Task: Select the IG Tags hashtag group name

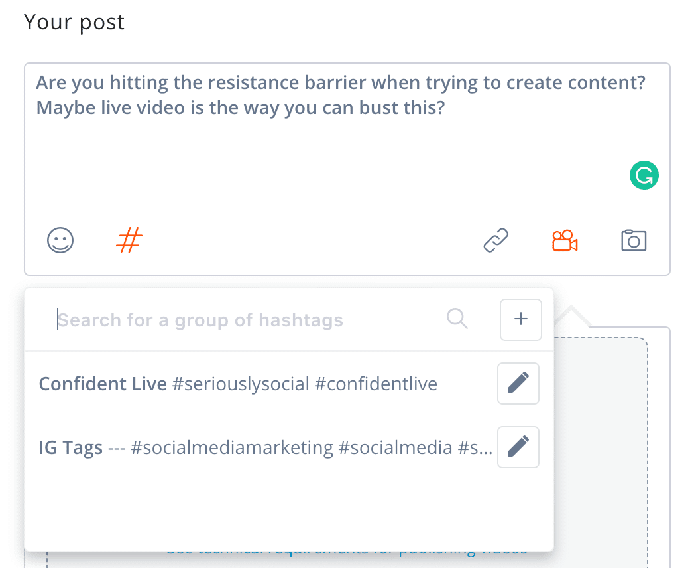Action: click(71, 448)
